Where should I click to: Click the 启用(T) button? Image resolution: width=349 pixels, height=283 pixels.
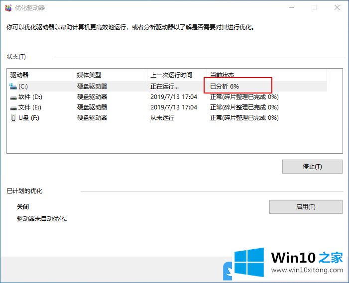[x=306, y=207]
